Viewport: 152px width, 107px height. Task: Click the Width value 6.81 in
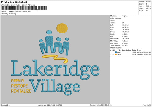tap(148, 9)
